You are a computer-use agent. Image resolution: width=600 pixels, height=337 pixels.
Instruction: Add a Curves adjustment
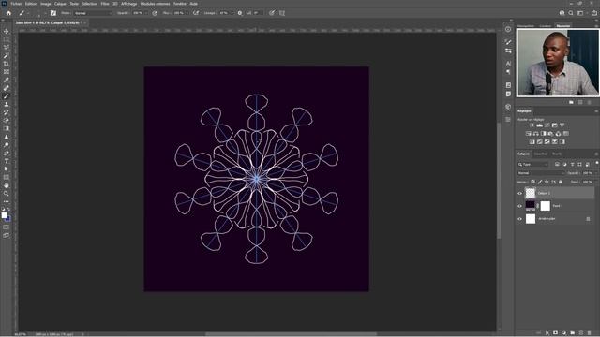(x=547, y=125)
